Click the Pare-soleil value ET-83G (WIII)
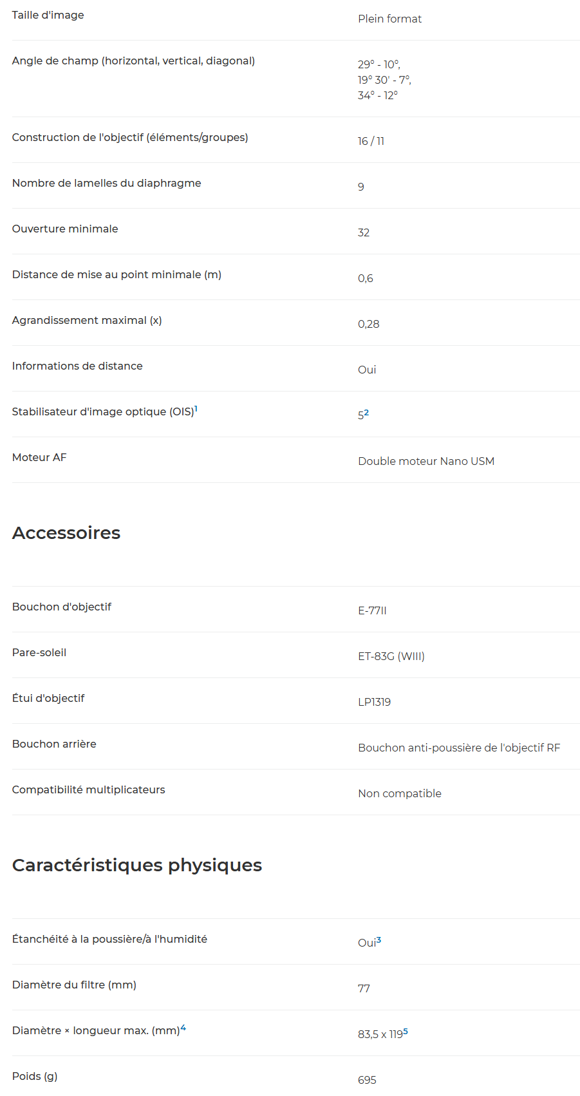 click(391, 656)
